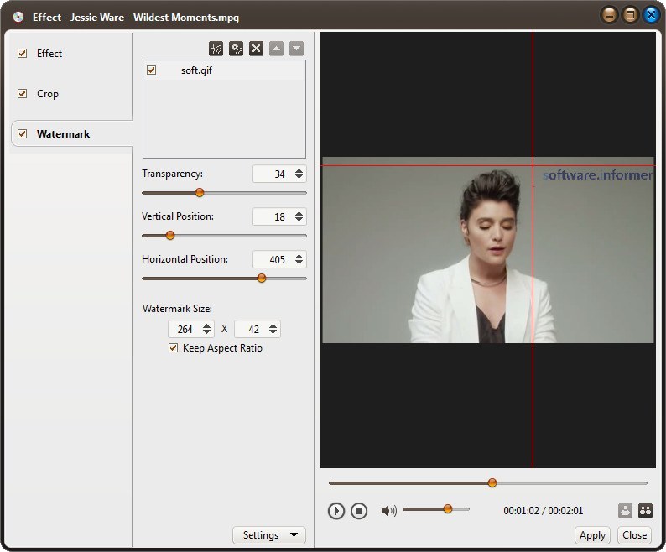
Task: Disable Keep Aspect Ratio
Action: [173, 348]
